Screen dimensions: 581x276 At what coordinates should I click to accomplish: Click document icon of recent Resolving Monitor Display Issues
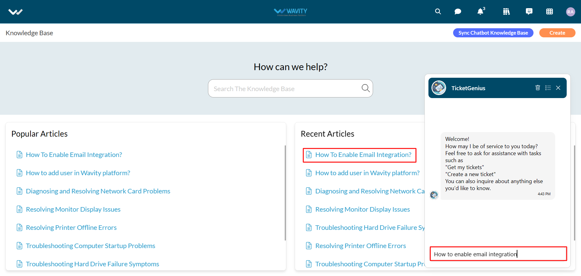tap(309, 210)
